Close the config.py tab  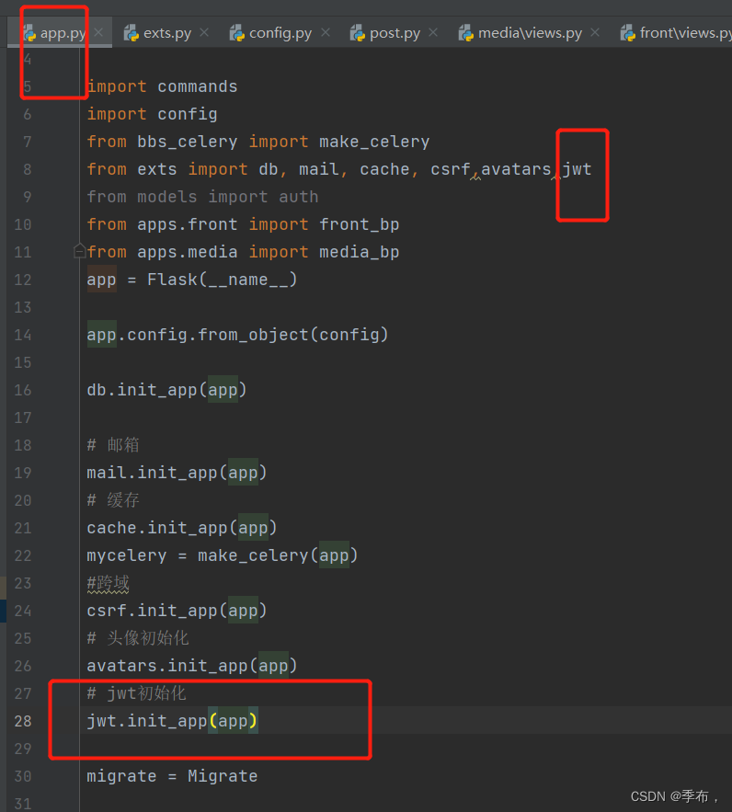click(x=326, y=32)
